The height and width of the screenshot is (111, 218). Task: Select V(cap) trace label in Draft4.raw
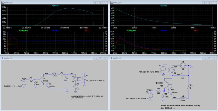pos(55,30)
